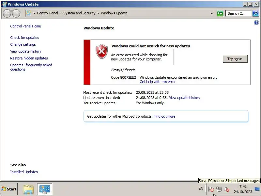
Task: Click the Forward navigation arrow
Action: coord(16,13)
